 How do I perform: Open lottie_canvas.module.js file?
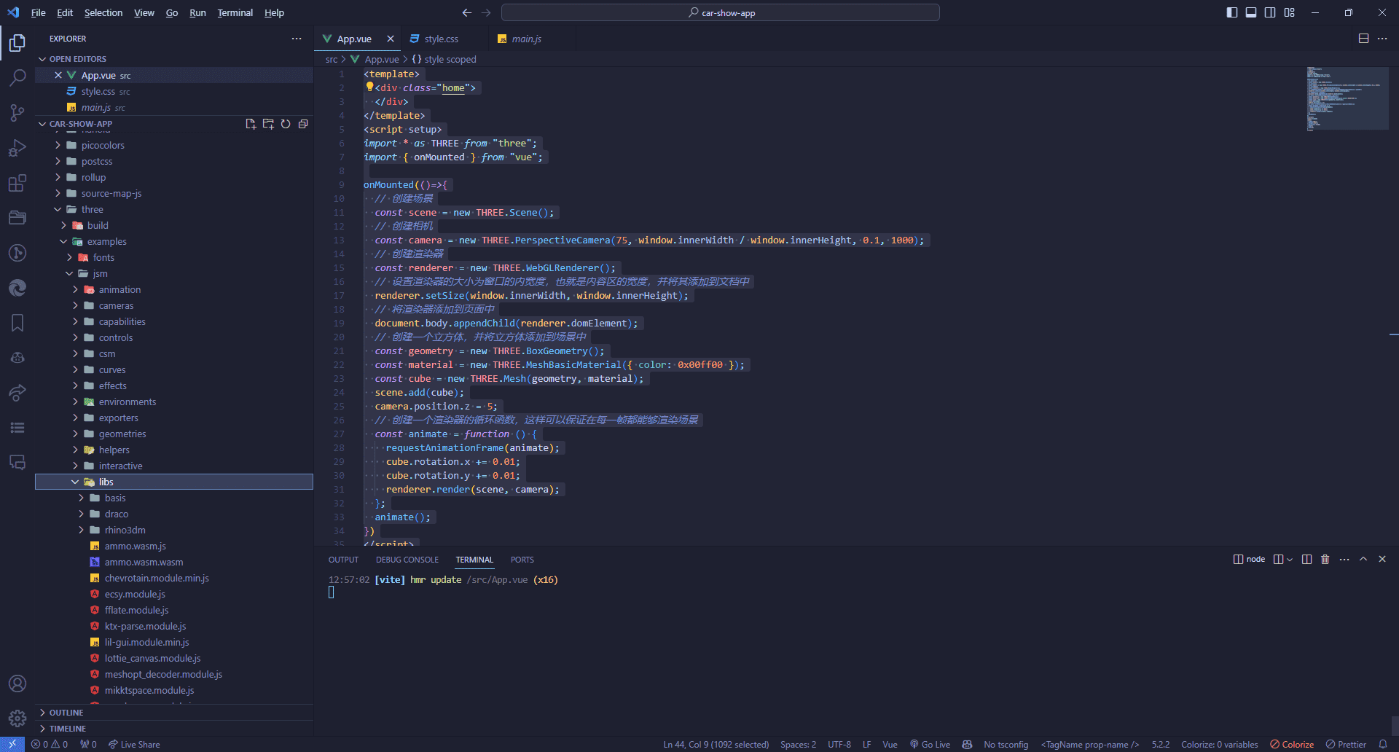[x=152, y=658]
